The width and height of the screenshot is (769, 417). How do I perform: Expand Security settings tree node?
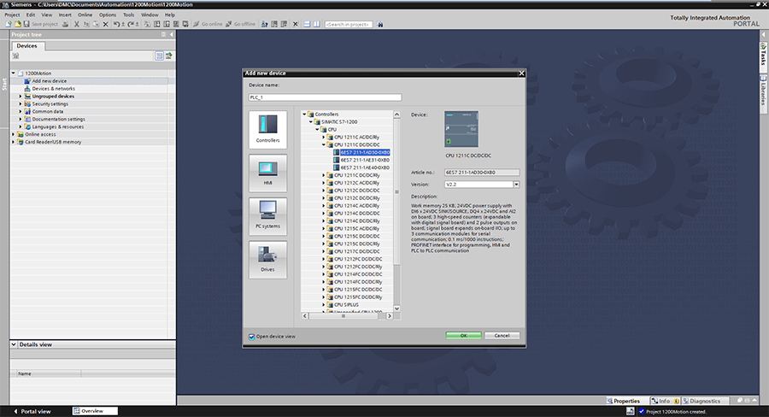click(21, 104)
